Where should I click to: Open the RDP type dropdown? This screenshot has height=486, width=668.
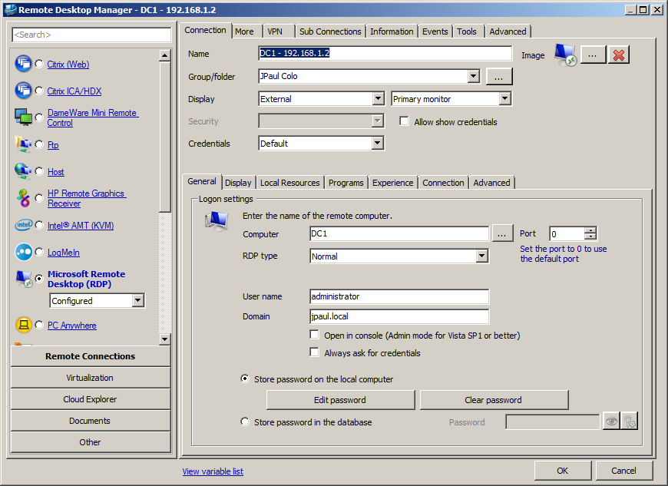coord(482,256)
